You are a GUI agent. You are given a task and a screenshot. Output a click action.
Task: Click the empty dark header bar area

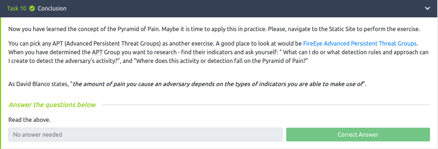click(235, 8)
